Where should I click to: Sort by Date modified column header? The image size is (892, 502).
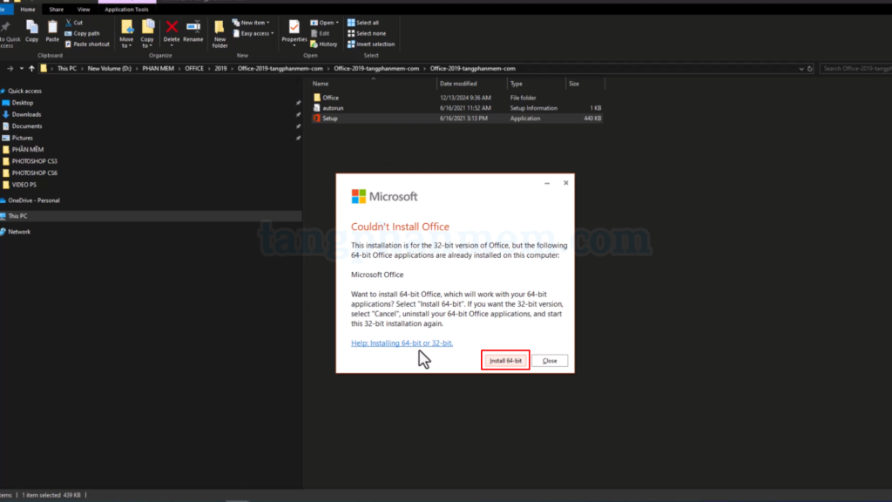coord(471,84)
